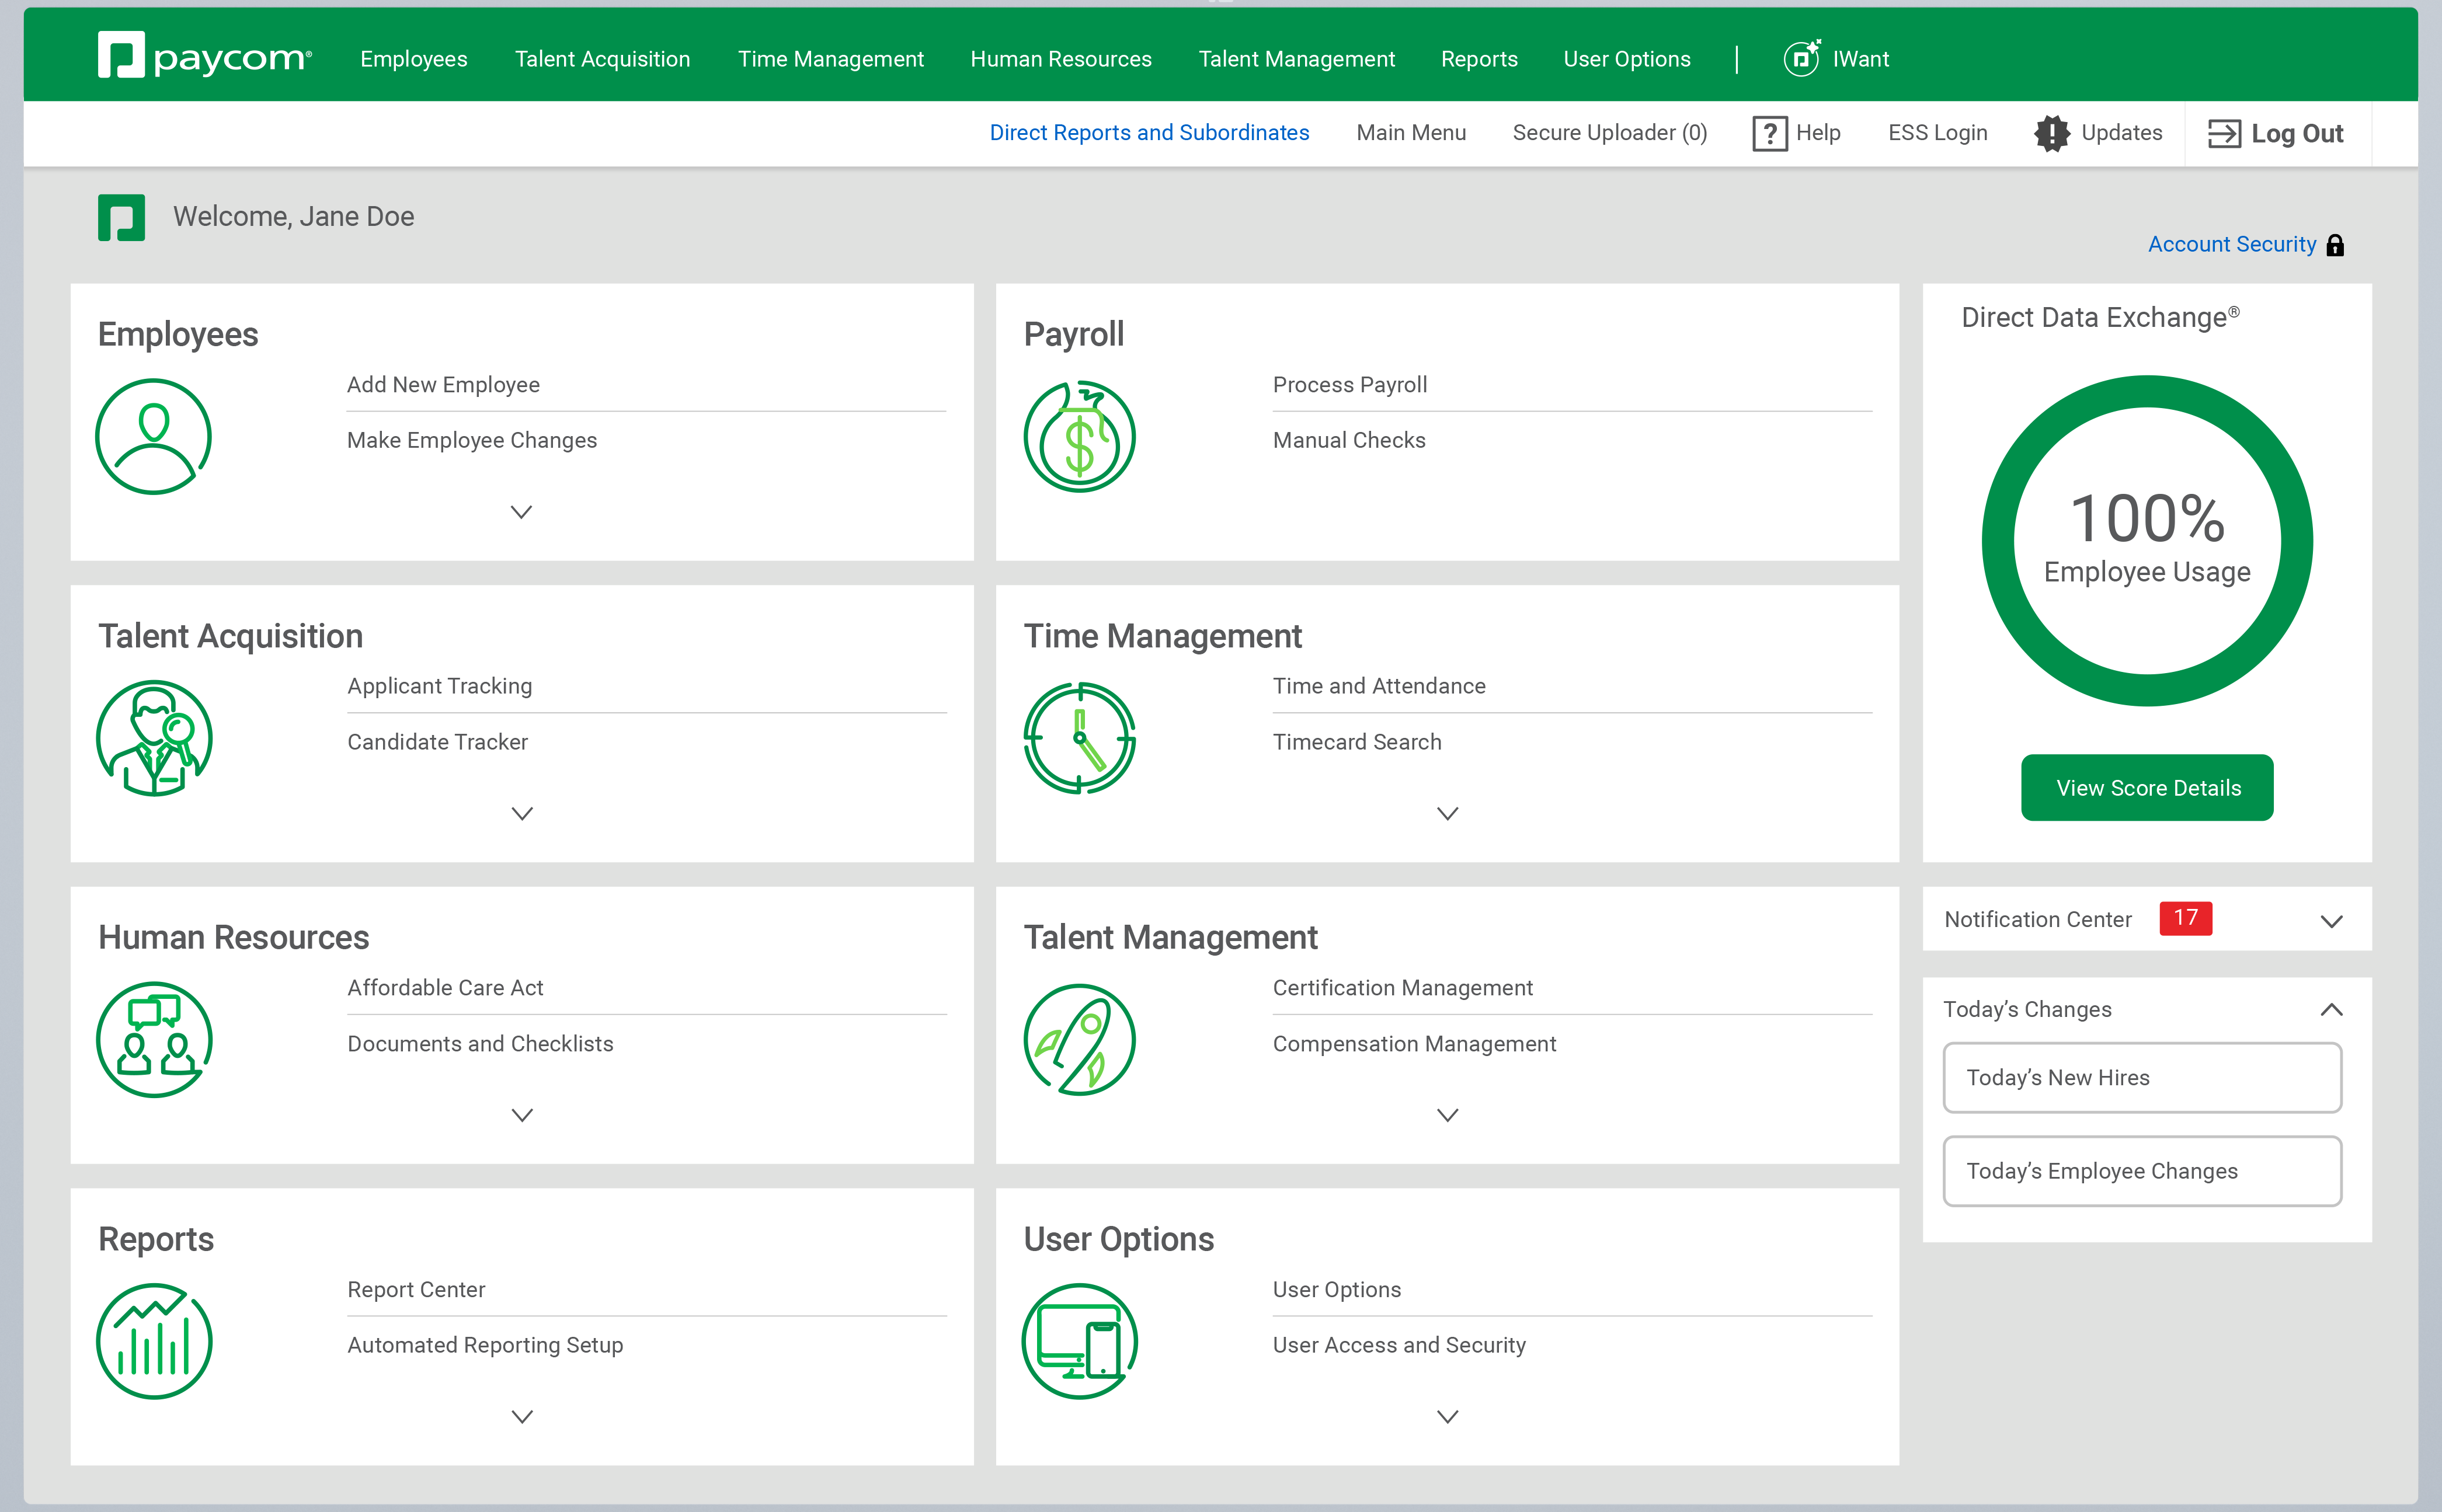The width and height of the screenshot is (2442, 1512).
Task: Click the Updates gear badge icon
Action: [x=2051, y=133]
